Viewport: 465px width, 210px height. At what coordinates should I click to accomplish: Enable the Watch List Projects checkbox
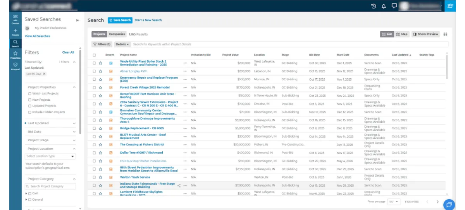(30, 93)
